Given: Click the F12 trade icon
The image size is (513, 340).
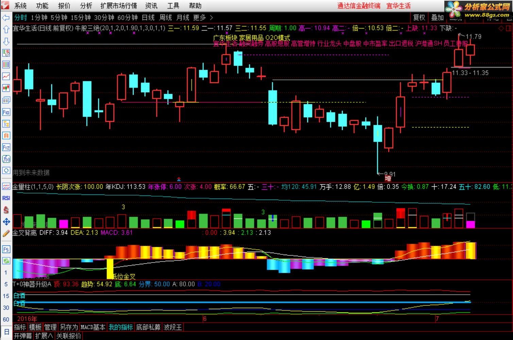Looking at the screenshot, I should pyautogui.click(x=6, y=147).
